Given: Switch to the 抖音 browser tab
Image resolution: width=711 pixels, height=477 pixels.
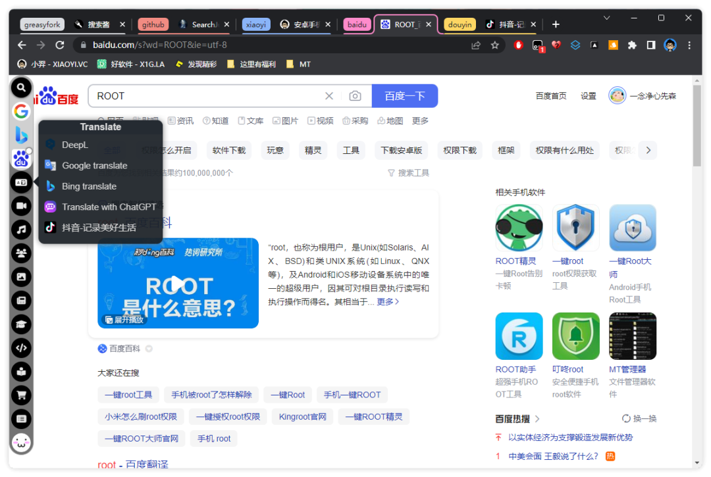Looking at the screenshot, I should point(511,24).
